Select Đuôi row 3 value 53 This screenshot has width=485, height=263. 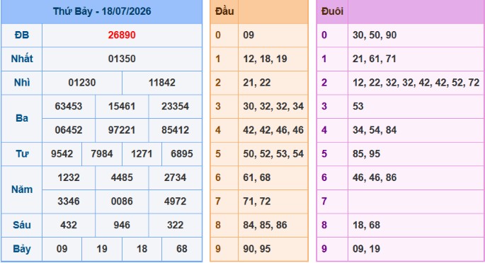pyautogui.click(x=358, y=106)
